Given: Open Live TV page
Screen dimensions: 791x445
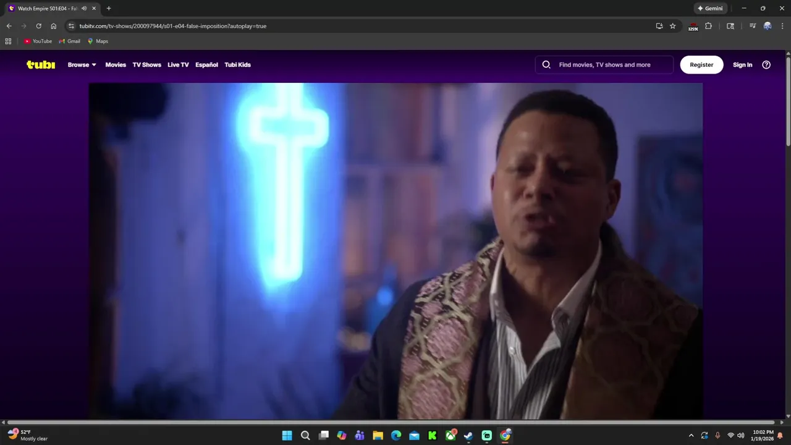Looking at the screenshot, I should (x=178, y=64).
